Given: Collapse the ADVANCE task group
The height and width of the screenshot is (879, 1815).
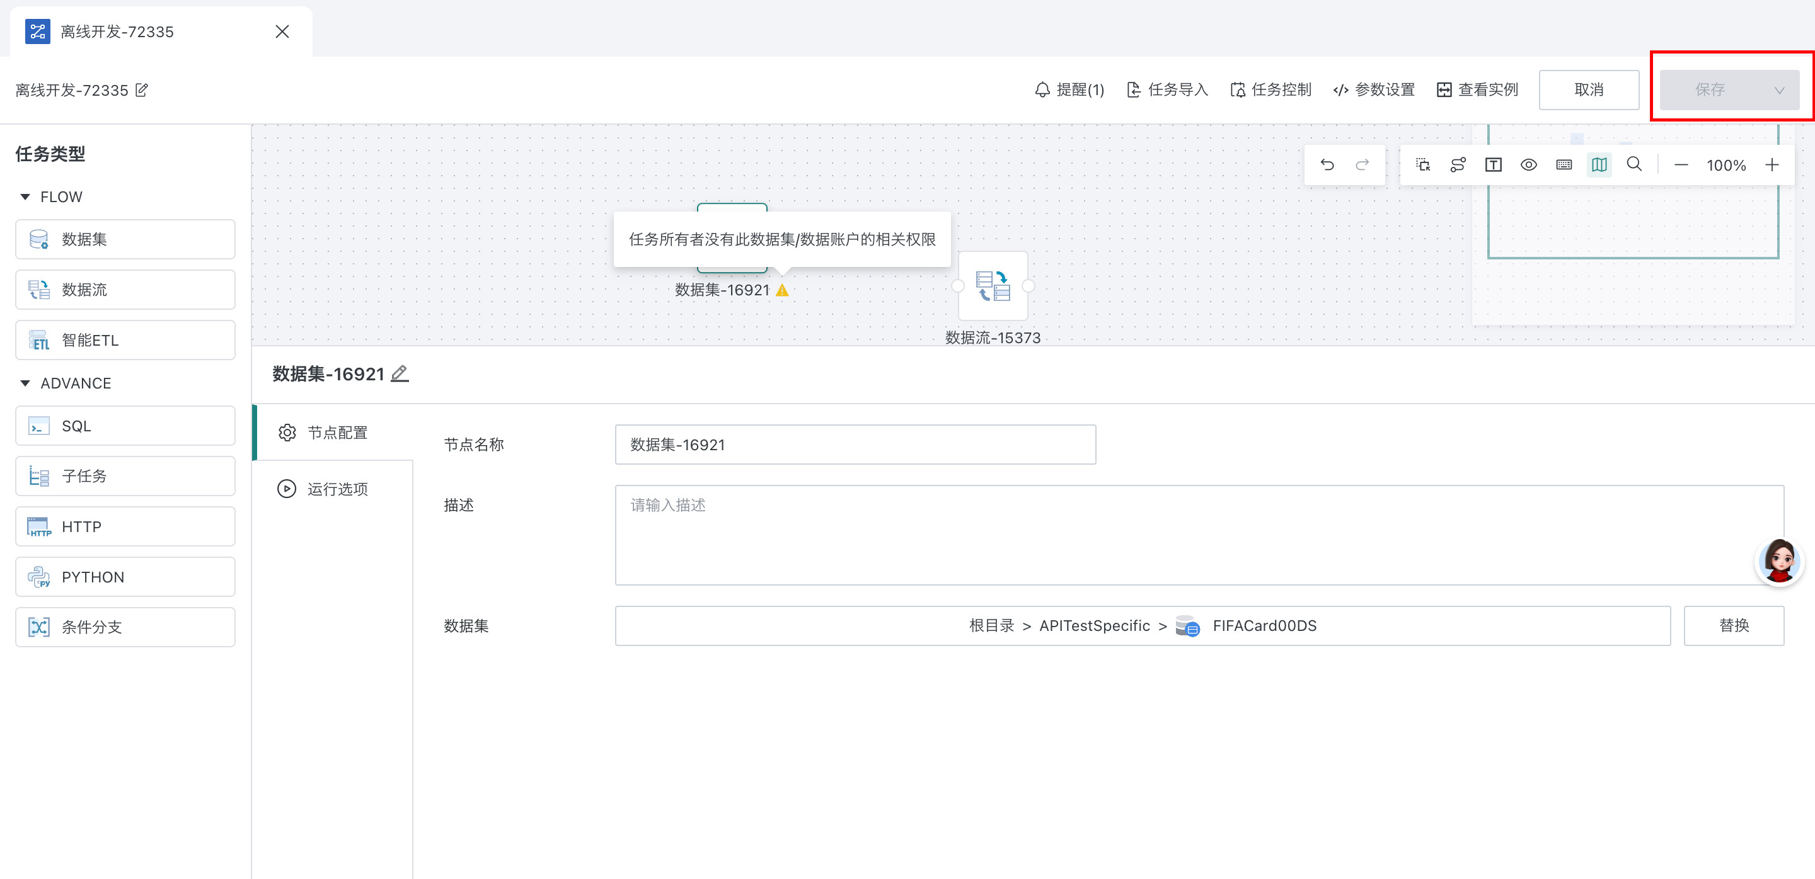Looking at the screenshot, I should tap(25, 383).
